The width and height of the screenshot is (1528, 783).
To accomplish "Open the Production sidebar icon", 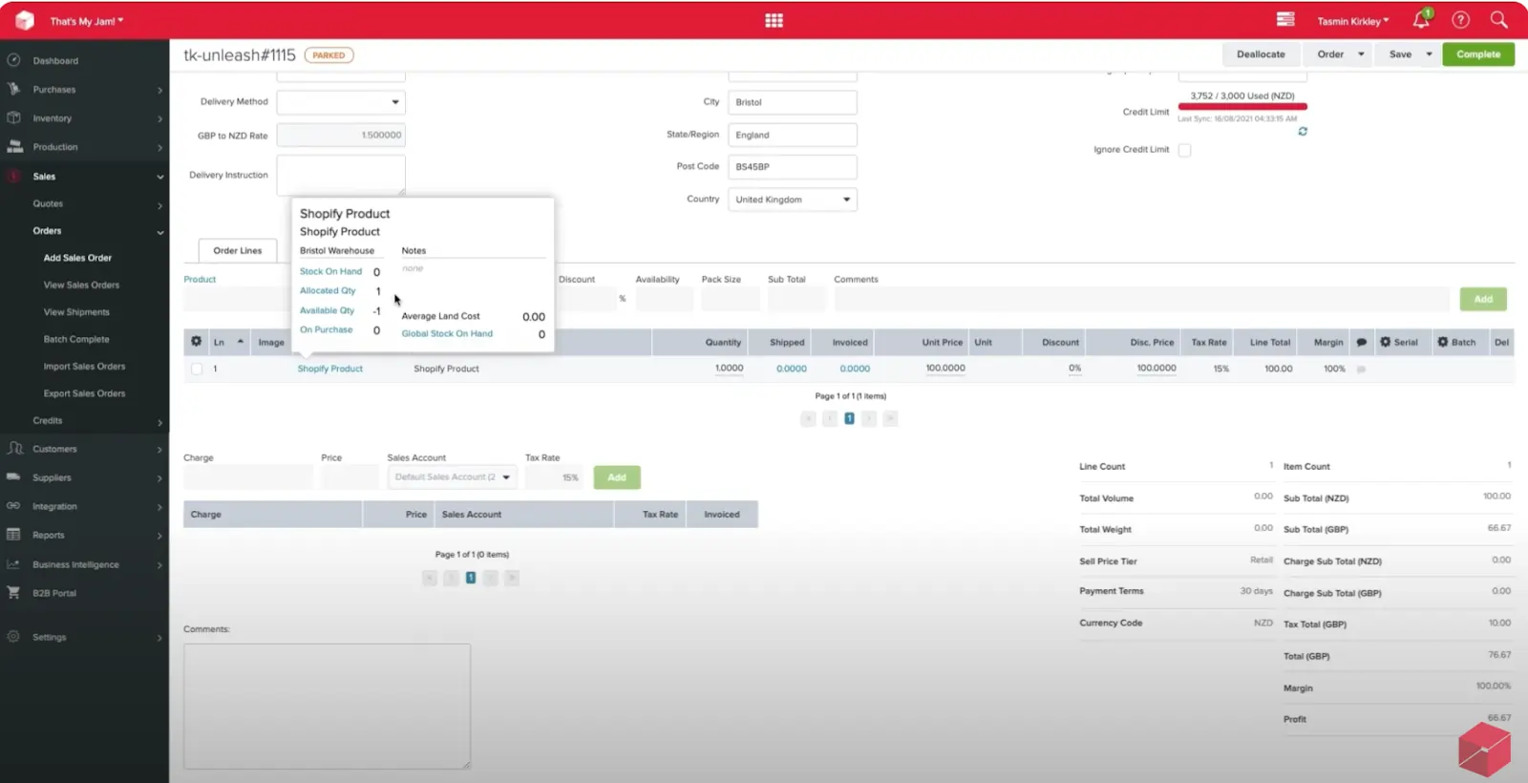I will point(14,146).
